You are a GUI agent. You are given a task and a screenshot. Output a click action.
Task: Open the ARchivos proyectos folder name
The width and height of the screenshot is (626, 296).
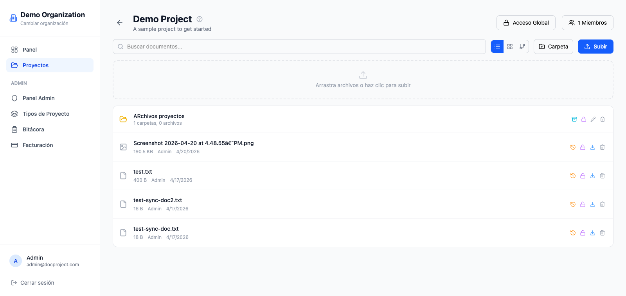tap(159, 116)
